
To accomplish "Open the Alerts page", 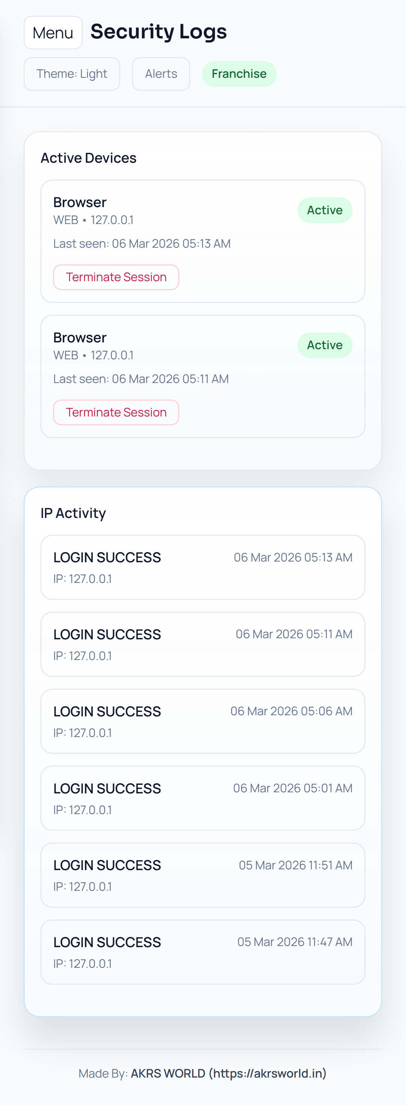I will pos(161,74).
